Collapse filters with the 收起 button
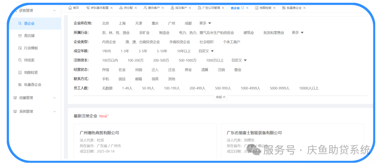Screen dimensions: 382x165 point(221,97)
